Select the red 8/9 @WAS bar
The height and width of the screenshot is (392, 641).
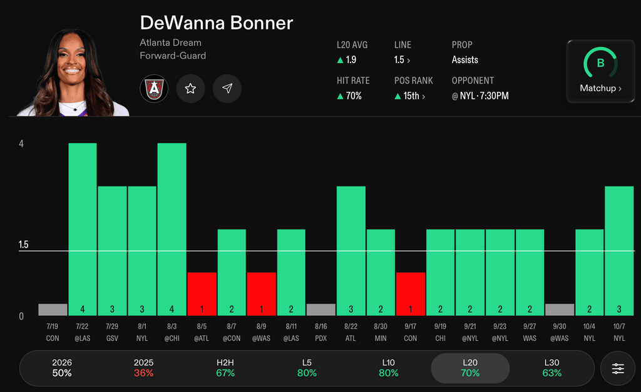coord(262,294)
